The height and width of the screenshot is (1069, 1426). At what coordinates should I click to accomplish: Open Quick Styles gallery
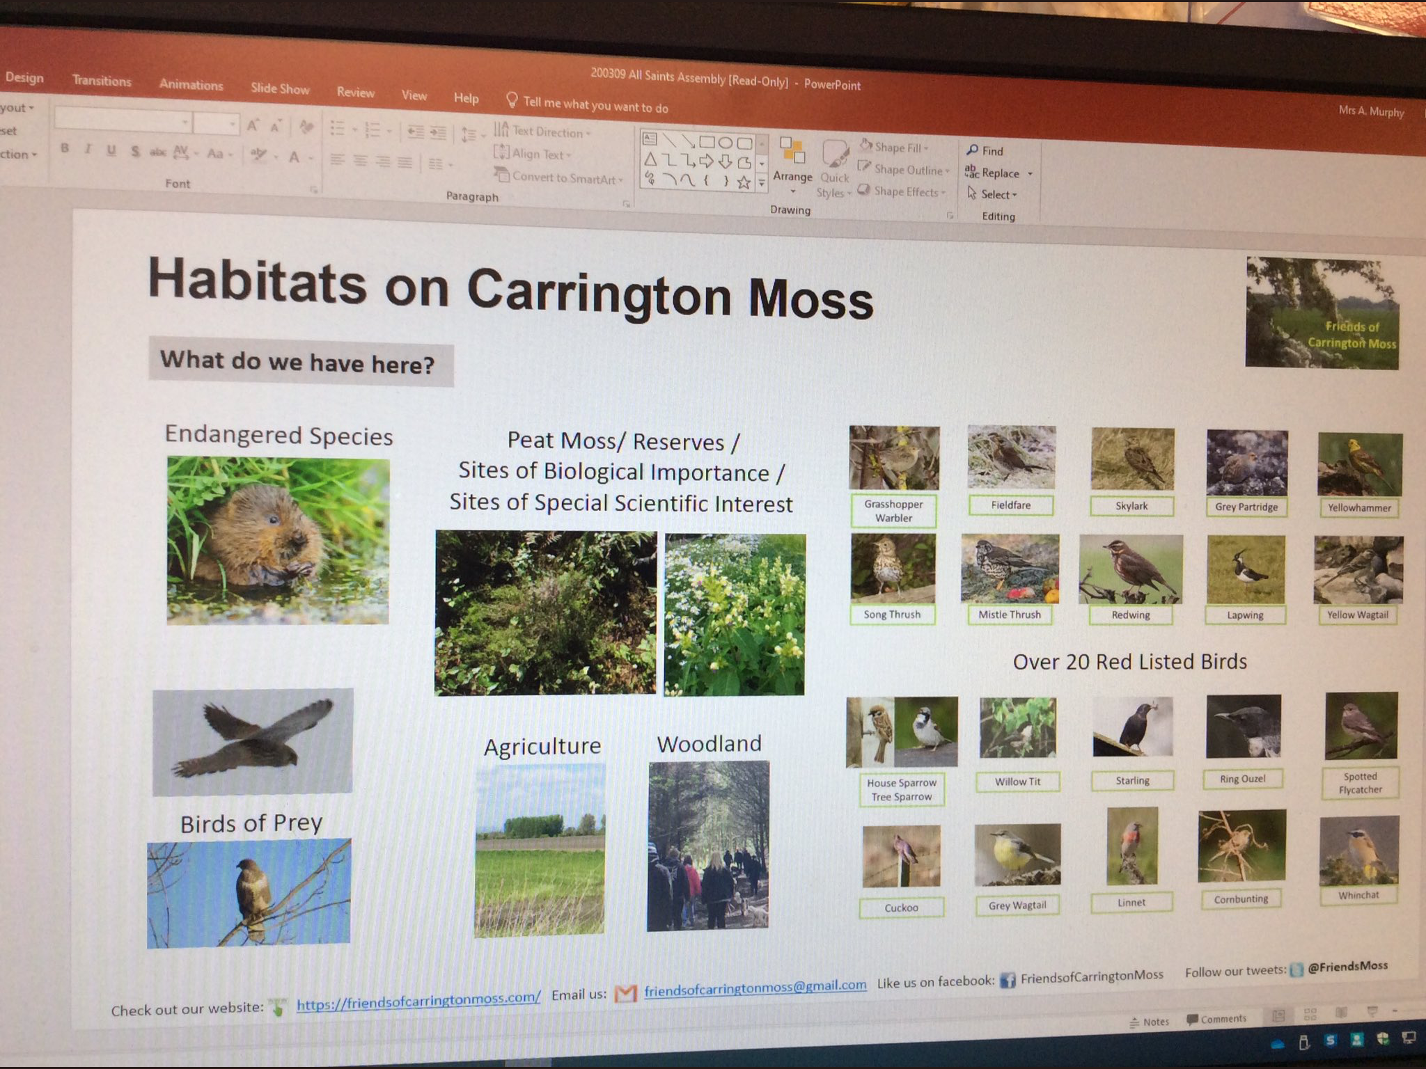point(834,169)
